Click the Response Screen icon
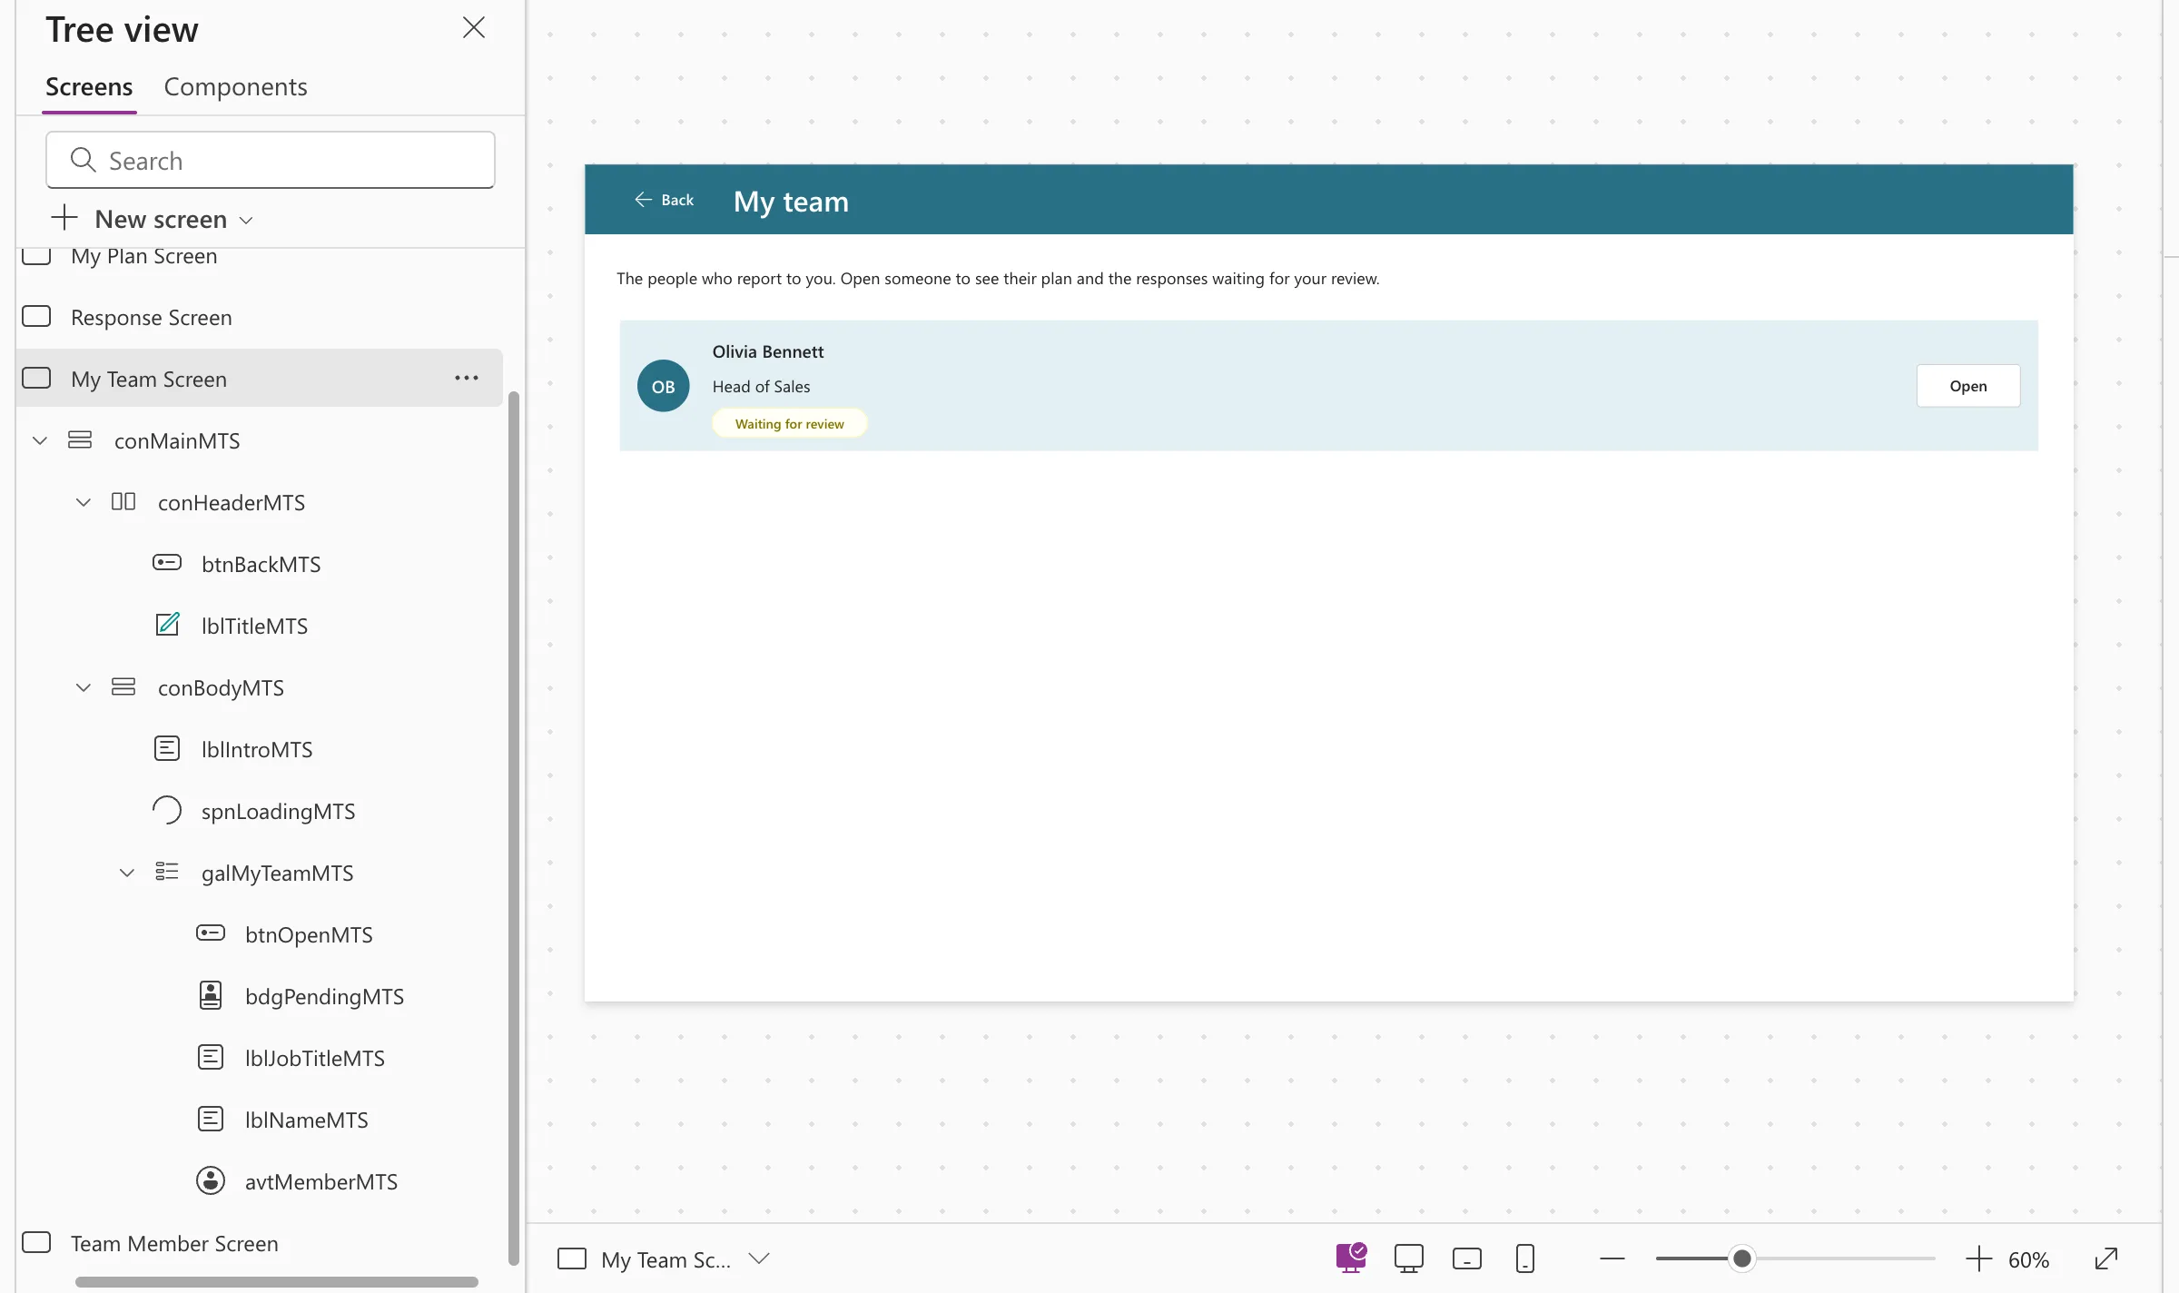This screenshot has width=2179, height=1293. 36,316
